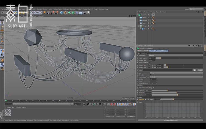The image size is (206, 129).
Task: Select the Texture mode icon in left palette
Action: [x=2, y=26]
